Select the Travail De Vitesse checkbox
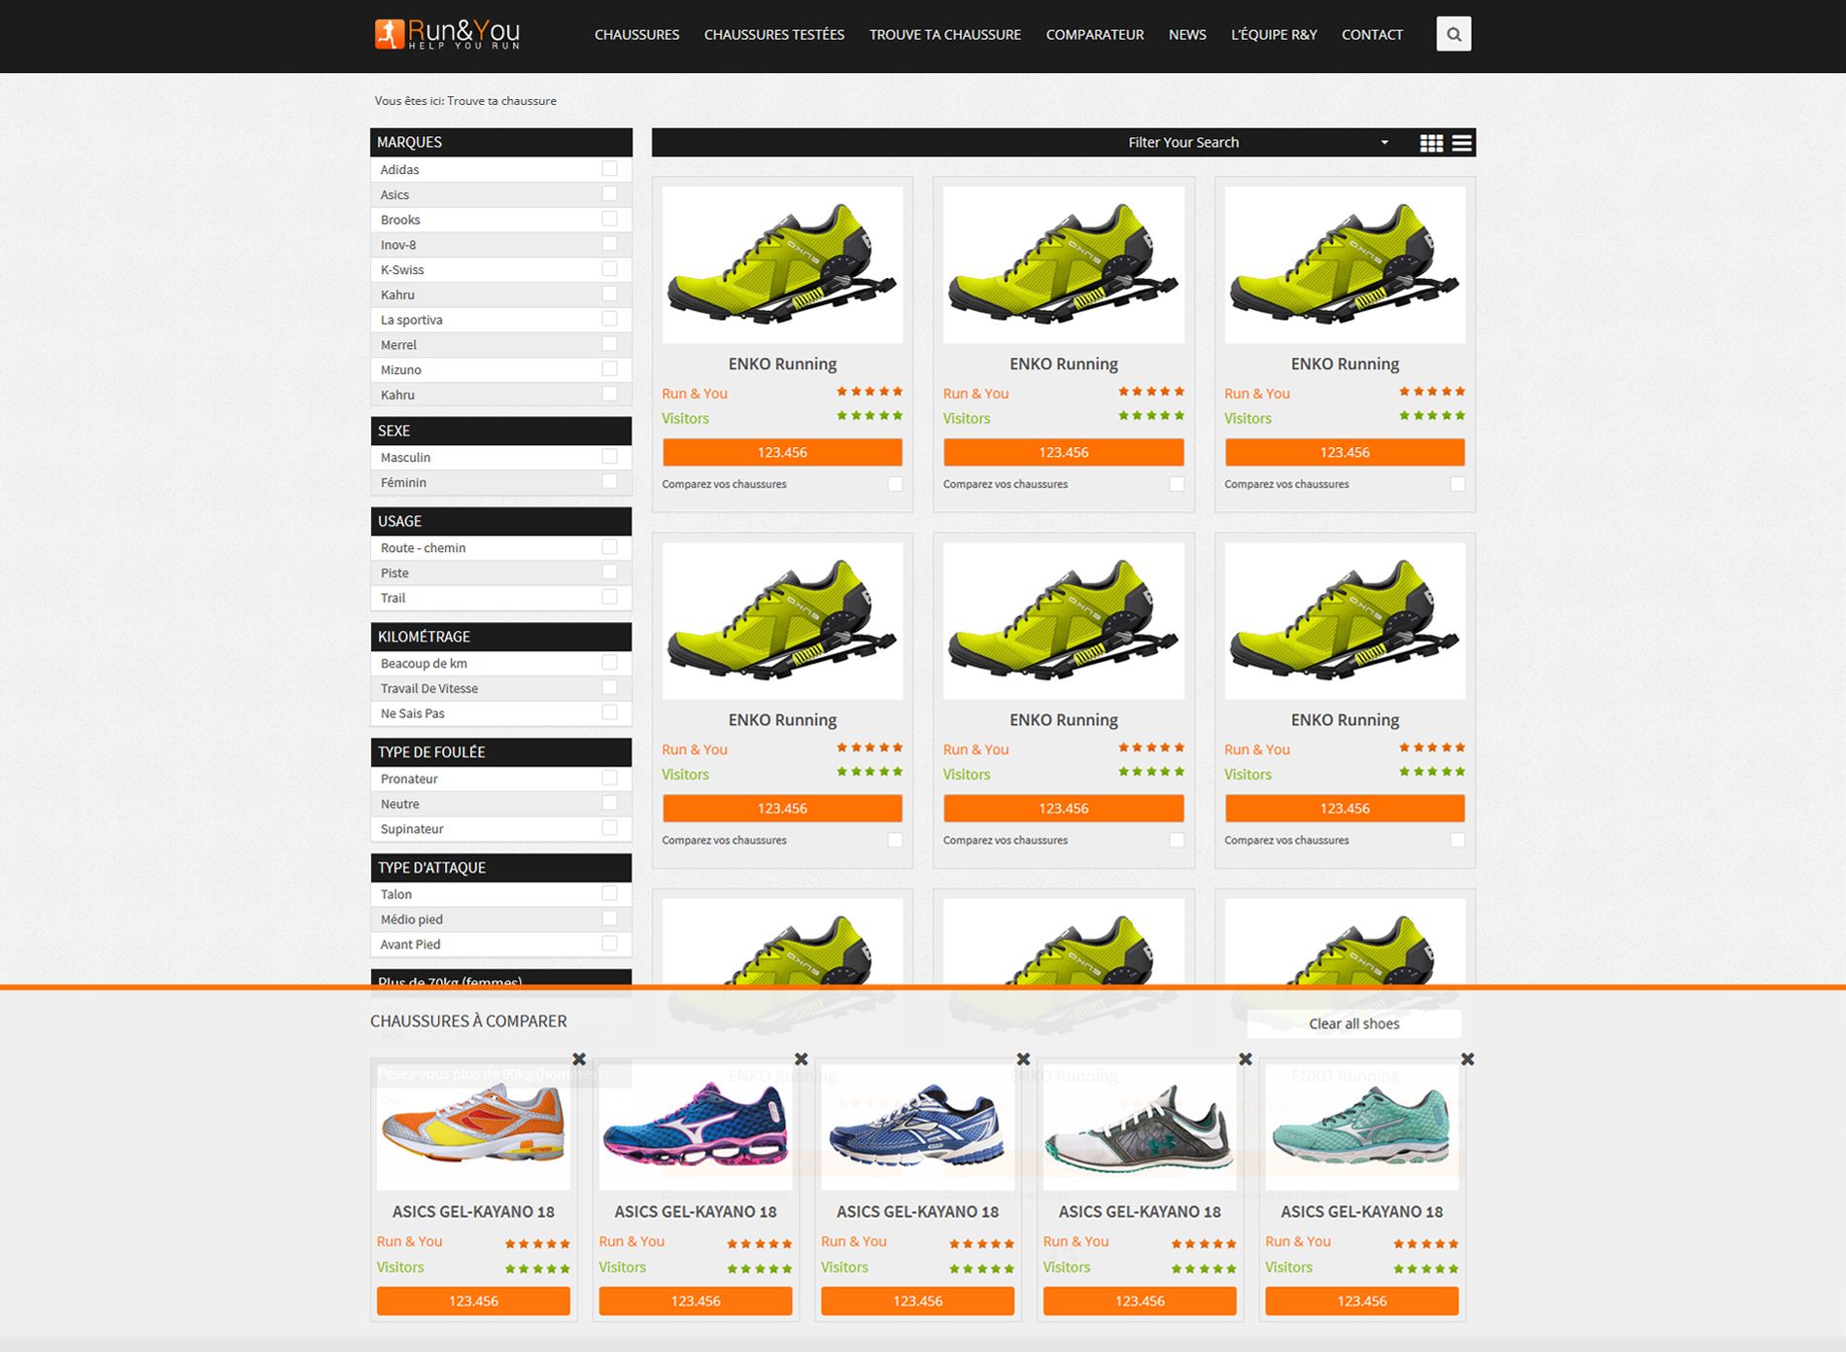Image resolution: width=1846 pixels, height=1352 pixels. click(609, 687)
